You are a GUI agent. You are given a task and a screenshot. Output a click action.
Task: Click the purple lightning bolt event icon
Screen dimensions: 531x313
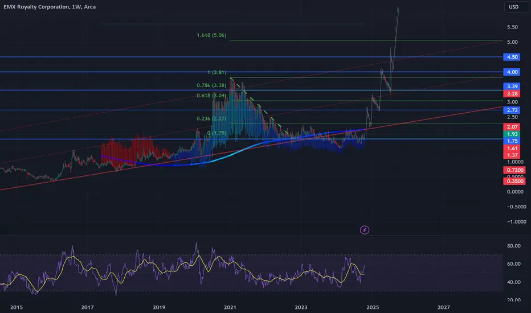tap(365, 230)
